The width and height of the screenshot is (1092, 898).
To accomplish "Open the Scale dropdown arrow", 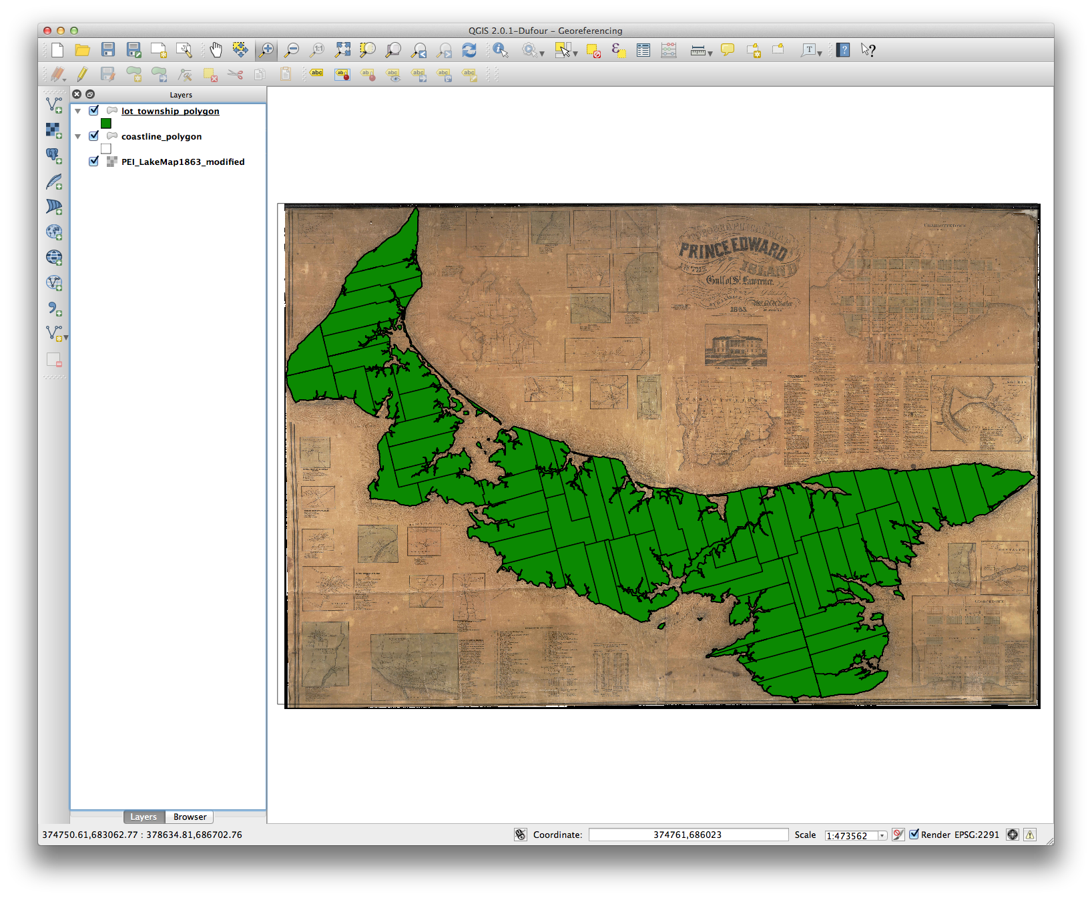I will (882, 836).
